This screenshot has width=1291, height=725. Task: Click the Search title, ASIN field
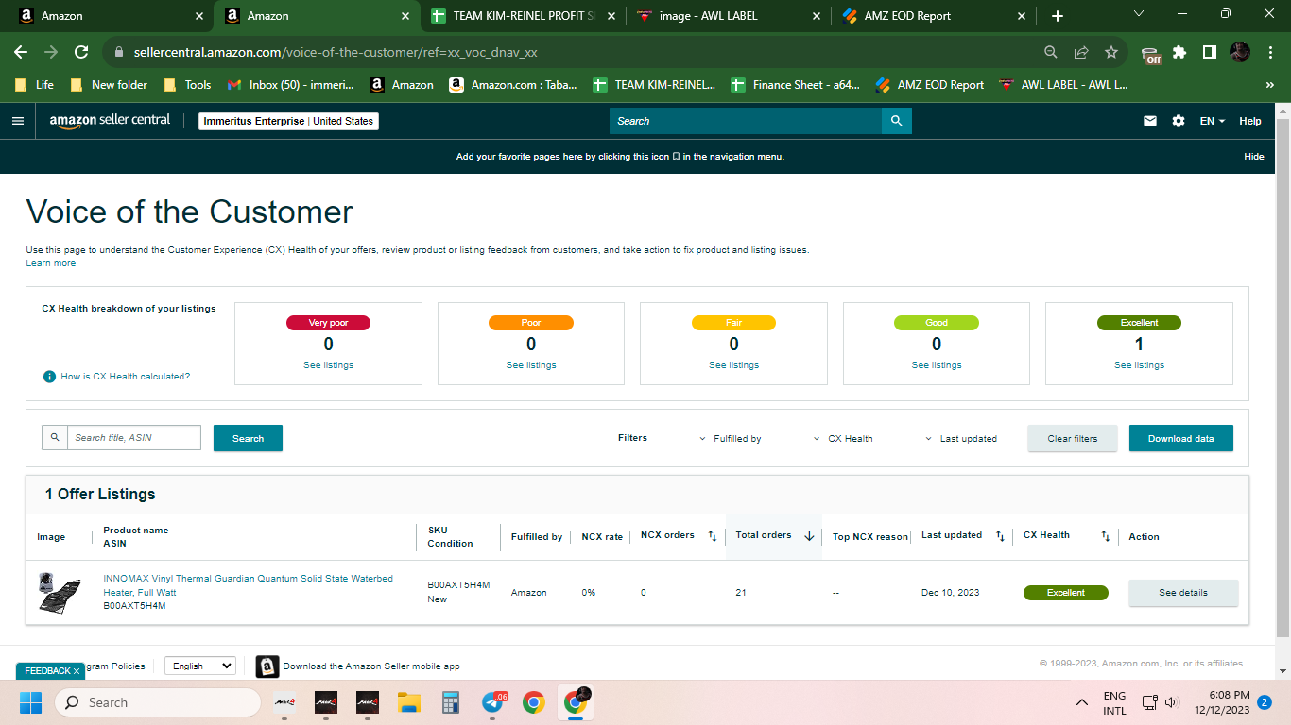[x=134, y=438]
